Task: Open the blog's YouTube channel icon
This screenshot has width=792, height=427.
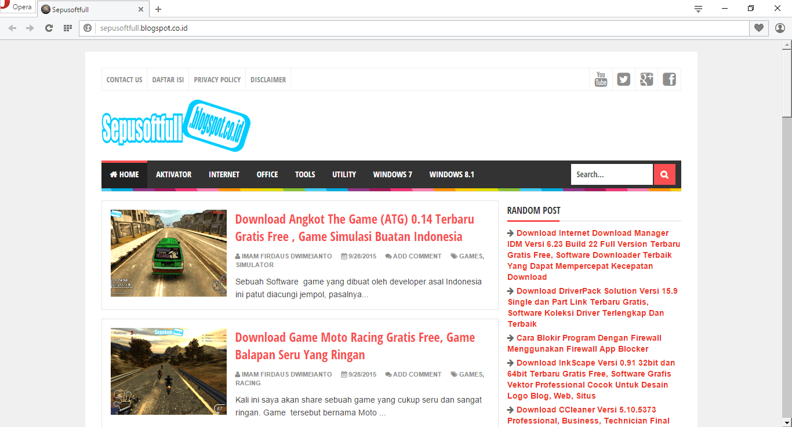Action: point(601,79)
